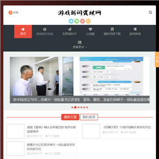
Task: Switch to the 最新文章 tab
Action: [70, 117]
